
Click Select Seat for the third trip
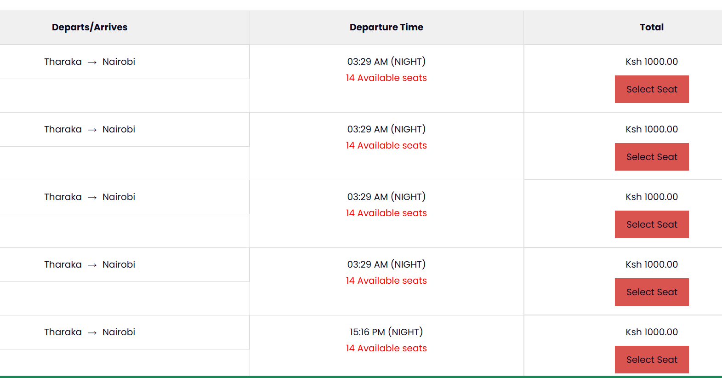pos(652,224)
